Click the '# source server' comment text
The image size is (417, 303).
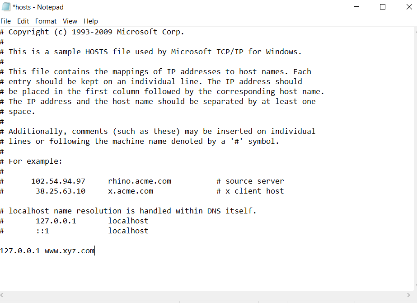pos(250,181)
